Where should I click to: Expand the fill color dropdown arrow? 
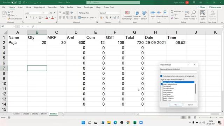pos(49,17)
